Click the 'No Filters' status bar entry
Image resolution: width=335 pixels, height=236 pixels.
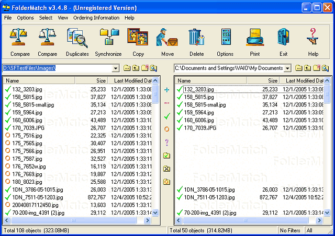pos(290,230)
